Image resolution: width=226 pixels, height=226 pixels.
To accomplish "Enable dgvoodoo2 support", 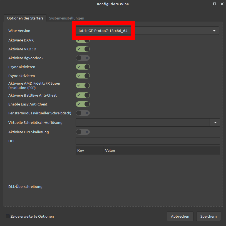I will (83, 58).
